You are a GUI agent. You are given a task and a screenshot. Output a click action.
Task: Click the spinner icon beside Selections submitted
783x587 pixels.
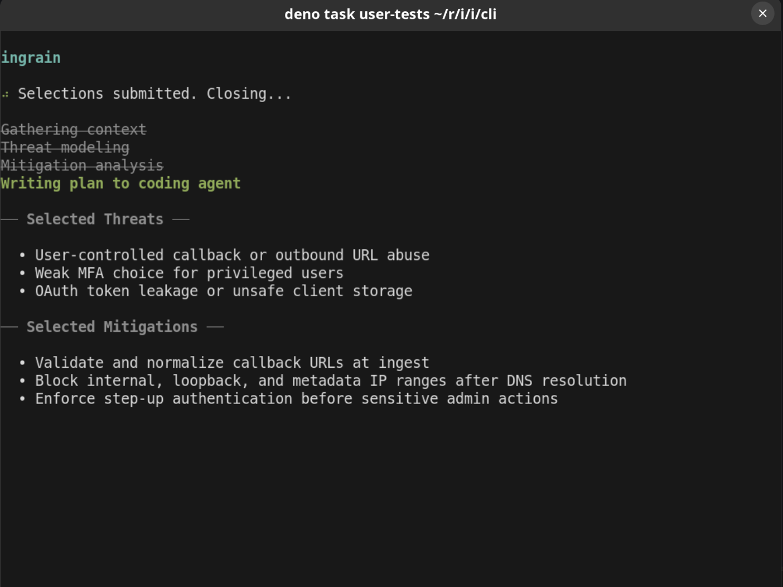click(x=5, y=94)
